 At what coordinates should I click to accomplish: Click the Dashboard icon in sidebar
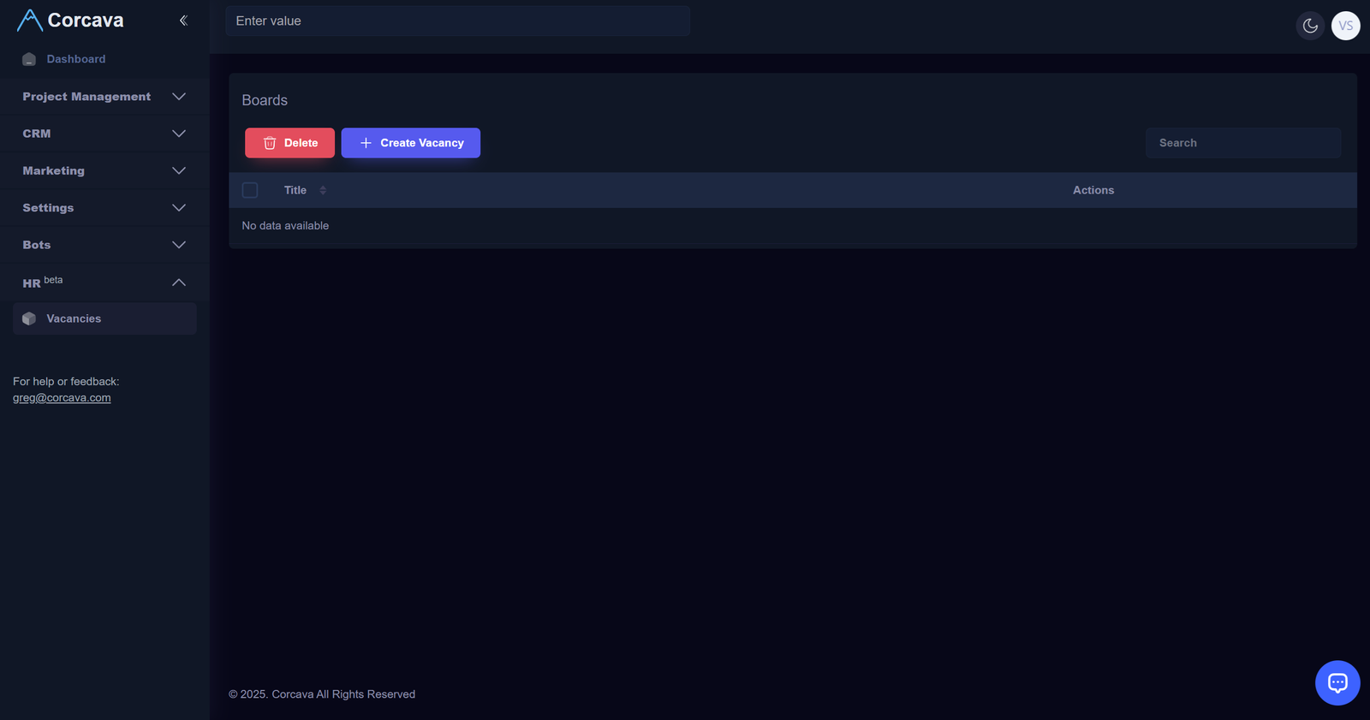tap(29, 59)
